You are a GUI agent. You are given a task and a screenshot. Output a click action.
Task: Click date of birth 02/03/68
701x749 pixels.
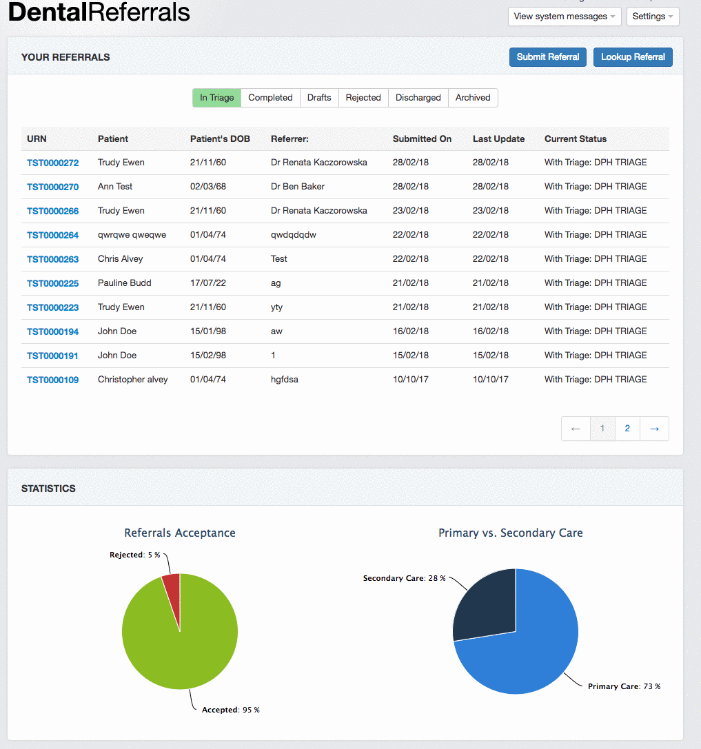click(208, 186)
